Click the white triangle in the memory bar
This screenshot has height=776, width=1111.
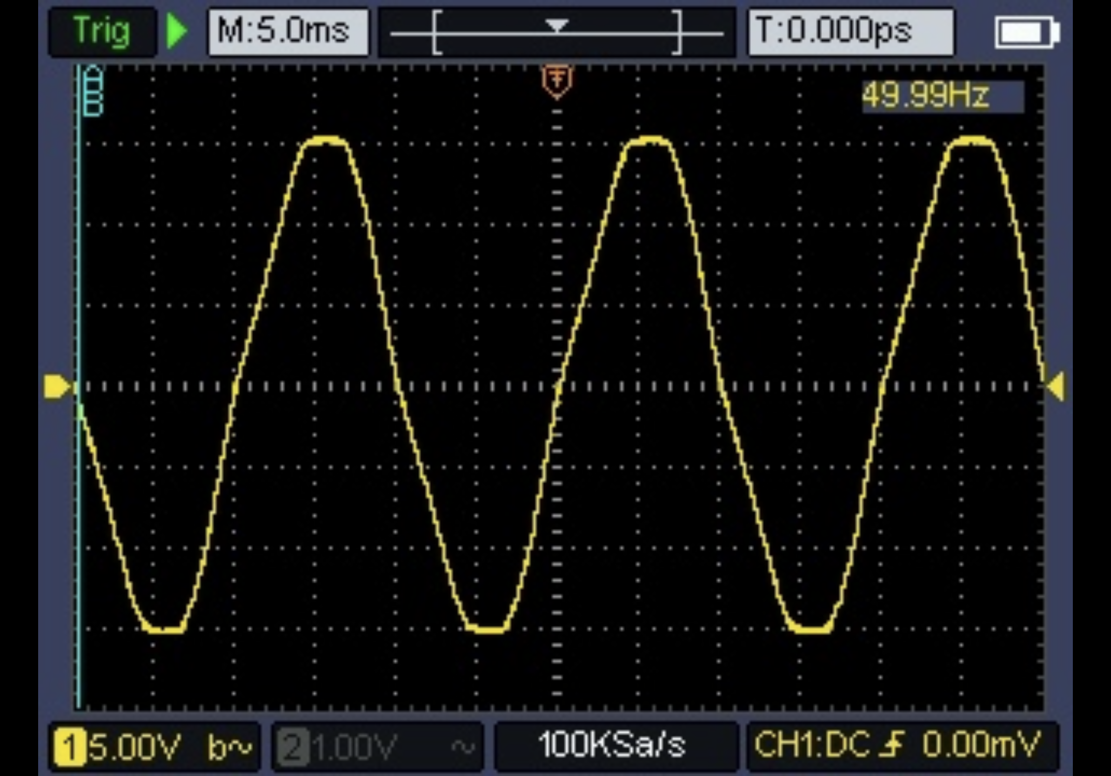click(556, 25)
